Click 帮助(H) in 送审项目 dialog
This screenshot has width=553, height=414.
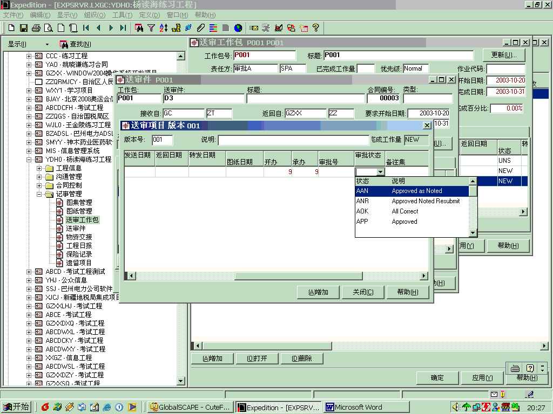point(408,292)
